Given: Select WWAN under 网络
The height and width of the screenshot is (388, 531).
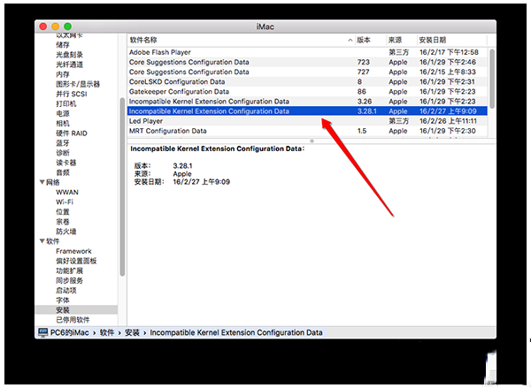Looking at the screenshot, I should pos(67,192).
